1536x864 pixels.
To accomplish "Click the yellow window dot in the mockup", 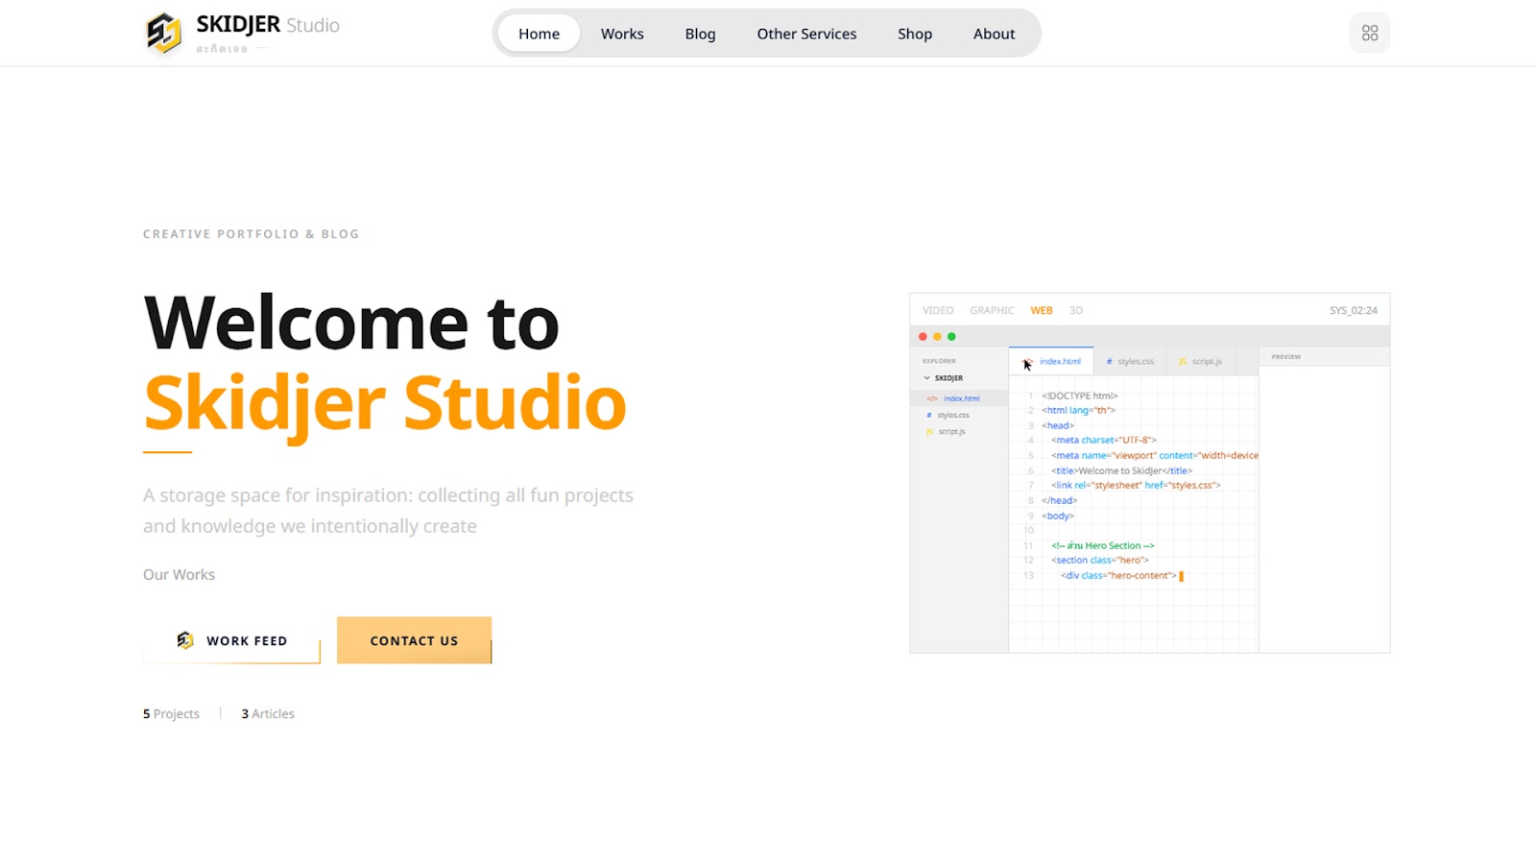I will point(937,337).
